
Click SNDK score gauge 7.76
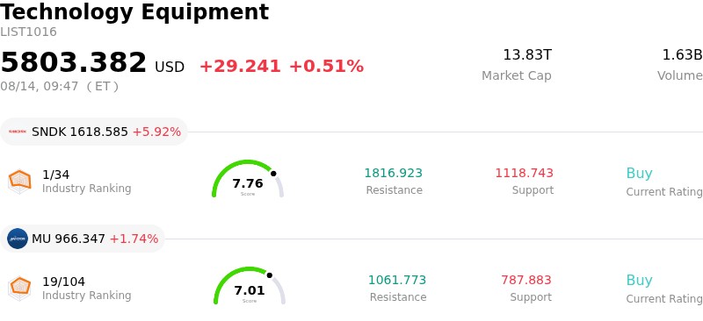pyautogui.click(x=248, y=179)
